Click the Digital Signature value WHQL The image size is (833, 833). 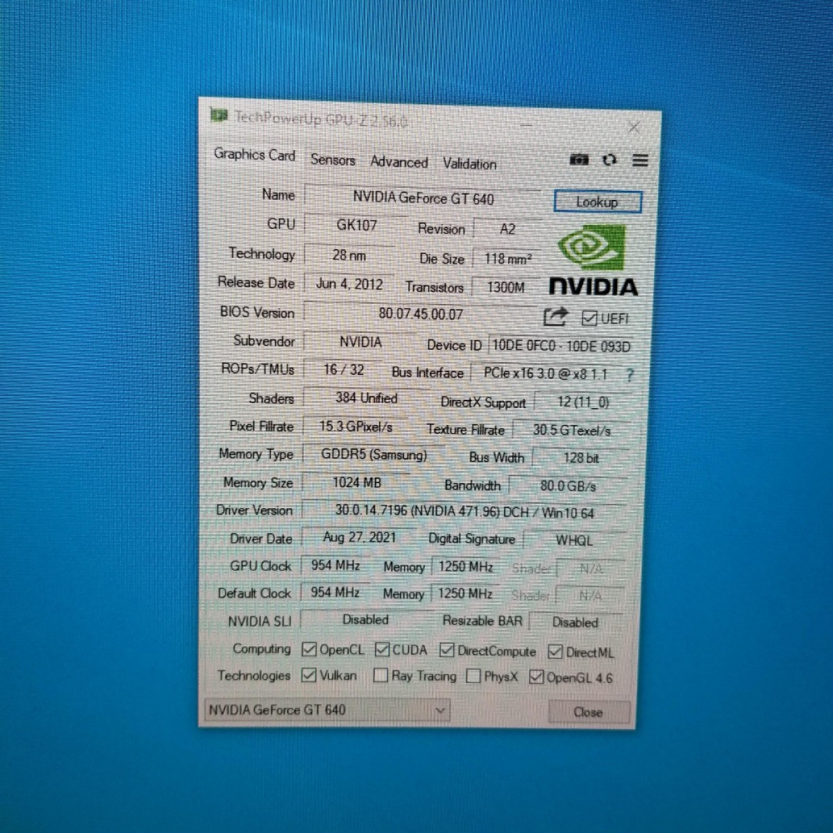[574, 540]
